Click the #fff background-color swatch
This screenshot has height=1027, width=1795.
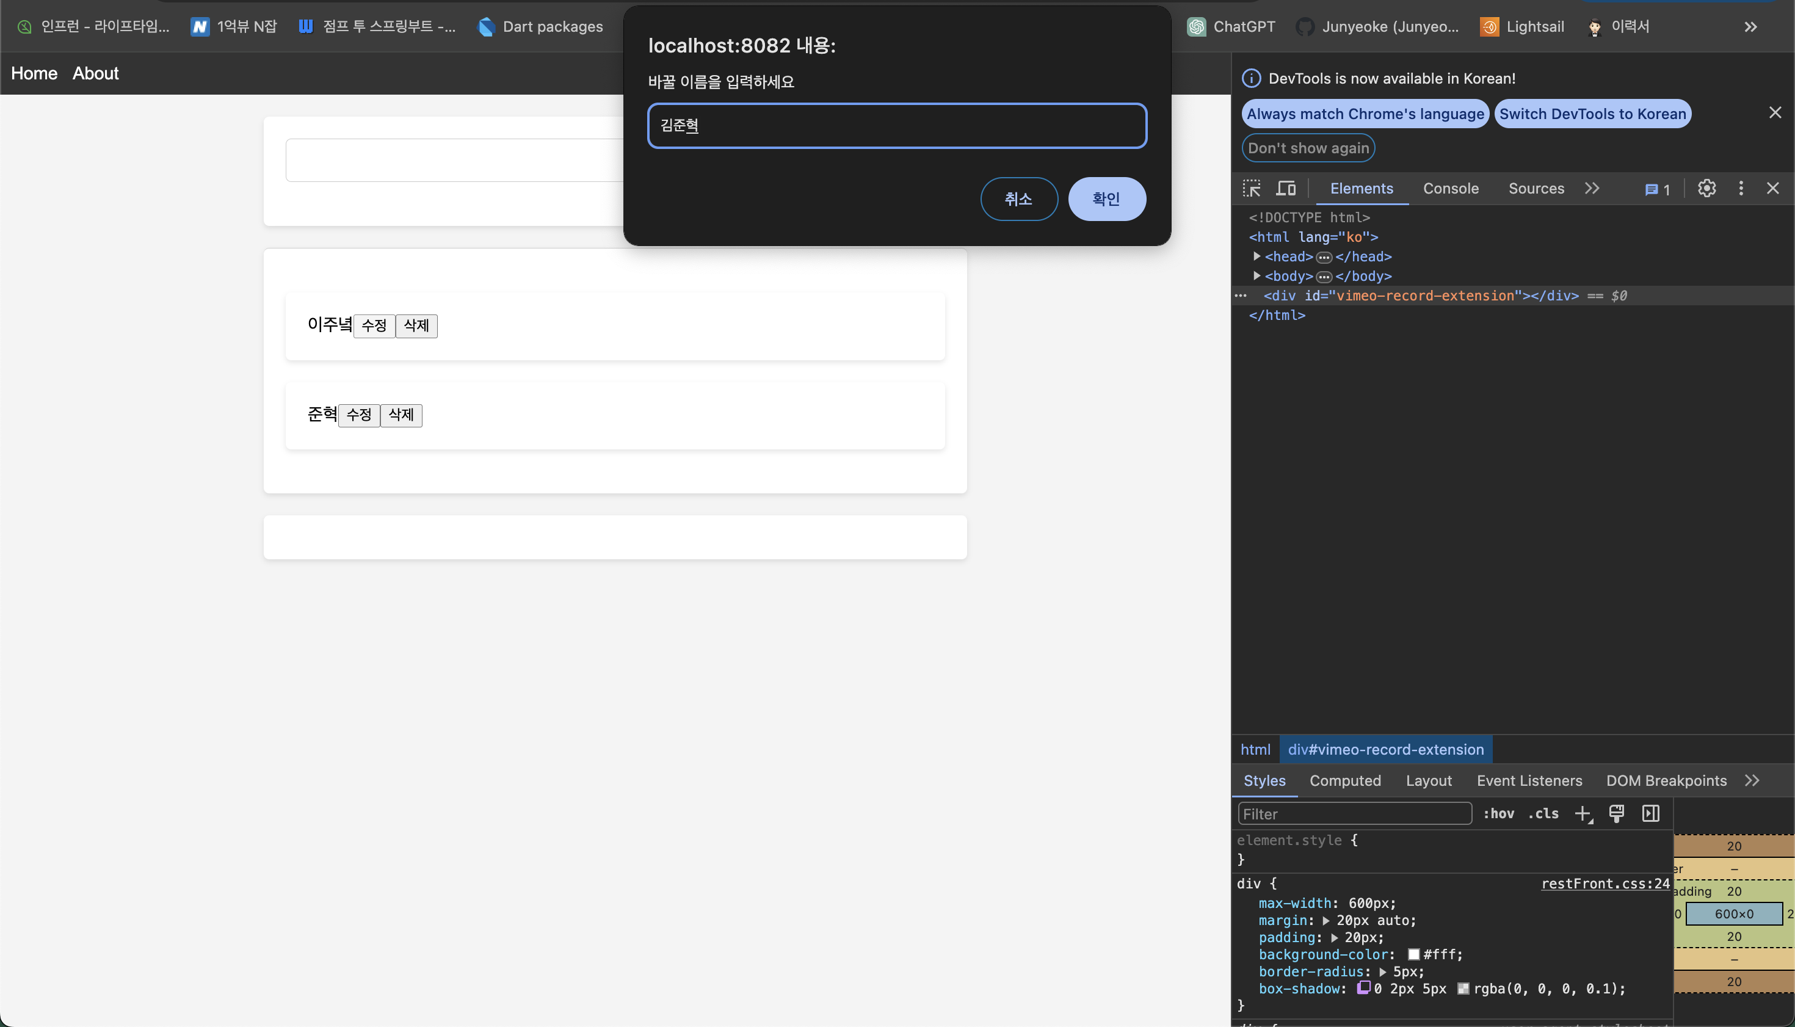pyautogui.click(x=1413, y=954)
